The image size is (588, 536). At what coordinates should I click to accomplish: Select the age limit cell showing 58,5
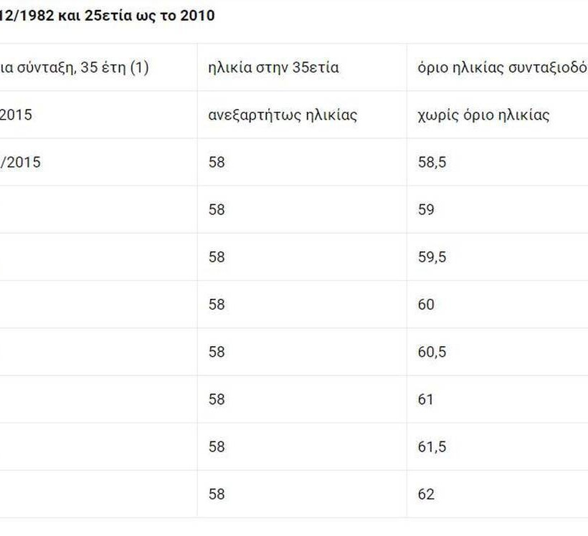[x=432, y=162]
